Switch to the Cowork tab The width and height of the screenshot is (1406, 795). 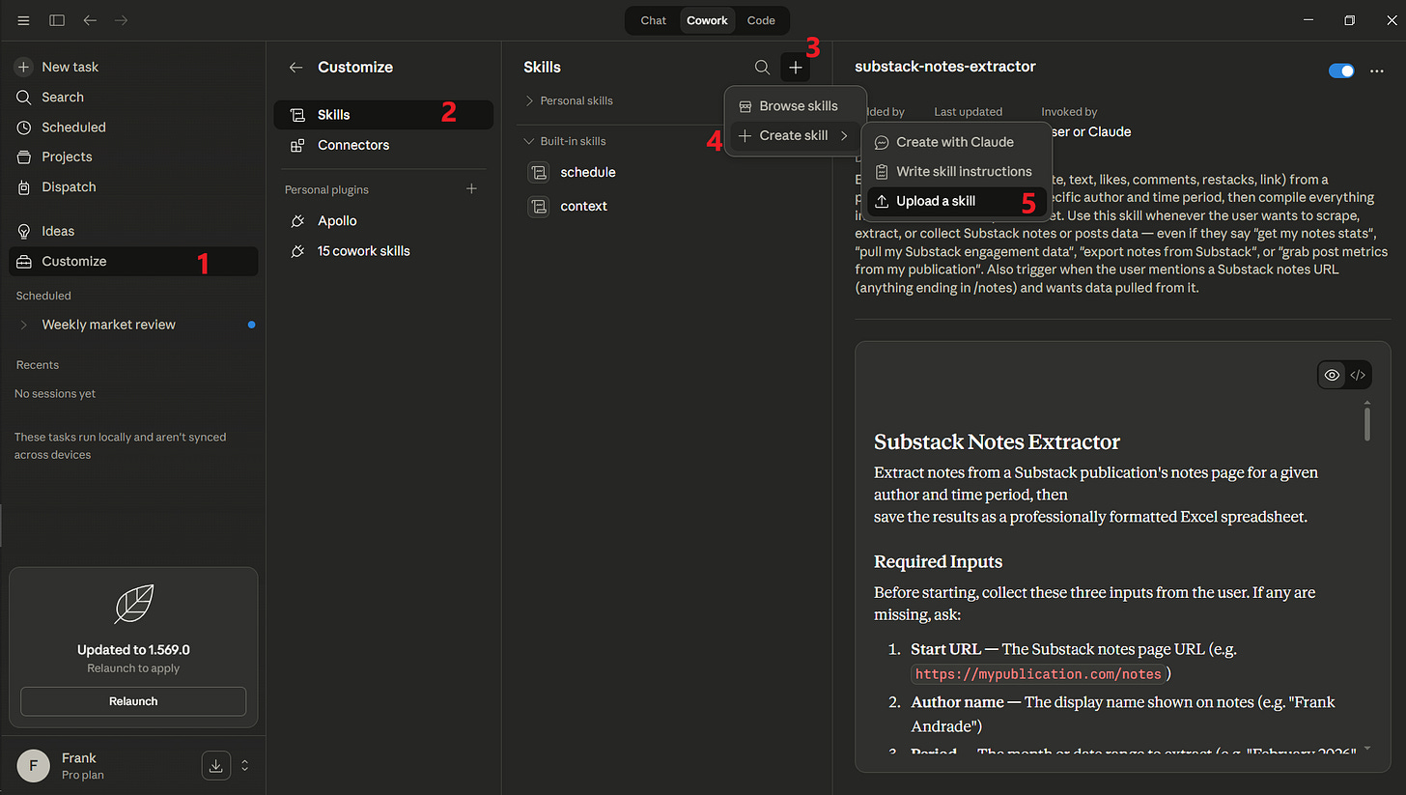707,20
